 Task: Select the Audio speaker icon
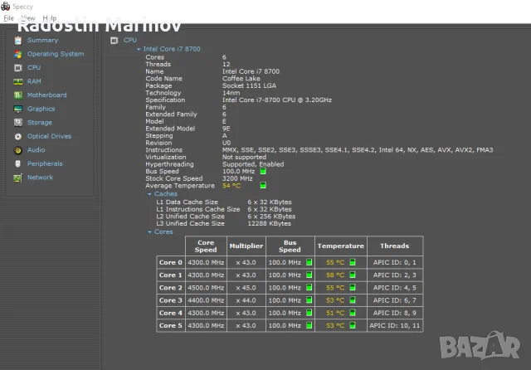(18, 150)
